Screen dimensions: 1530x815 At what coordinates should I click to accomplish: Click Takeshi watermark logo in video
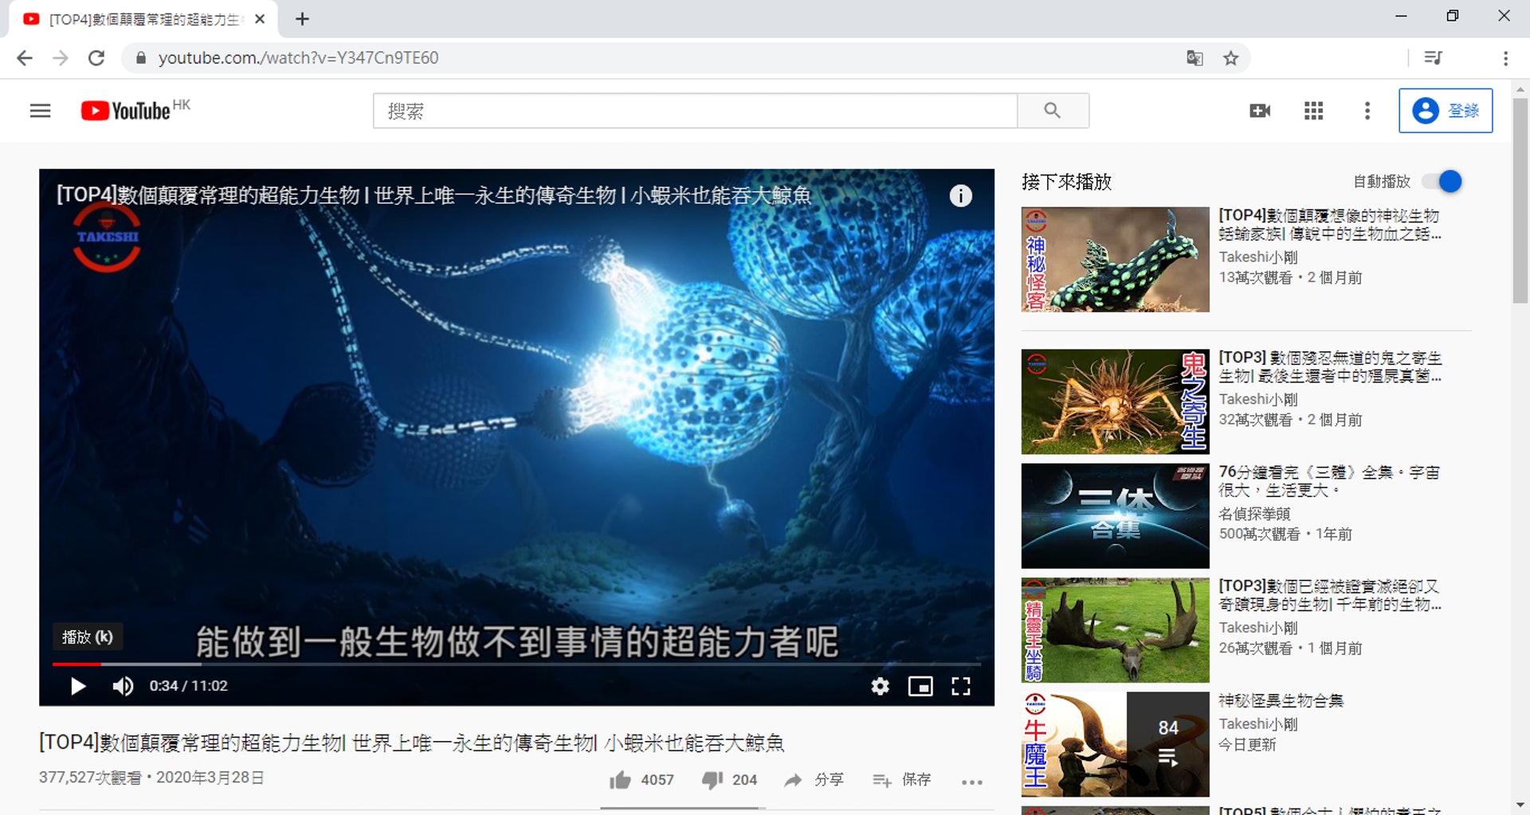pos(107,237)
